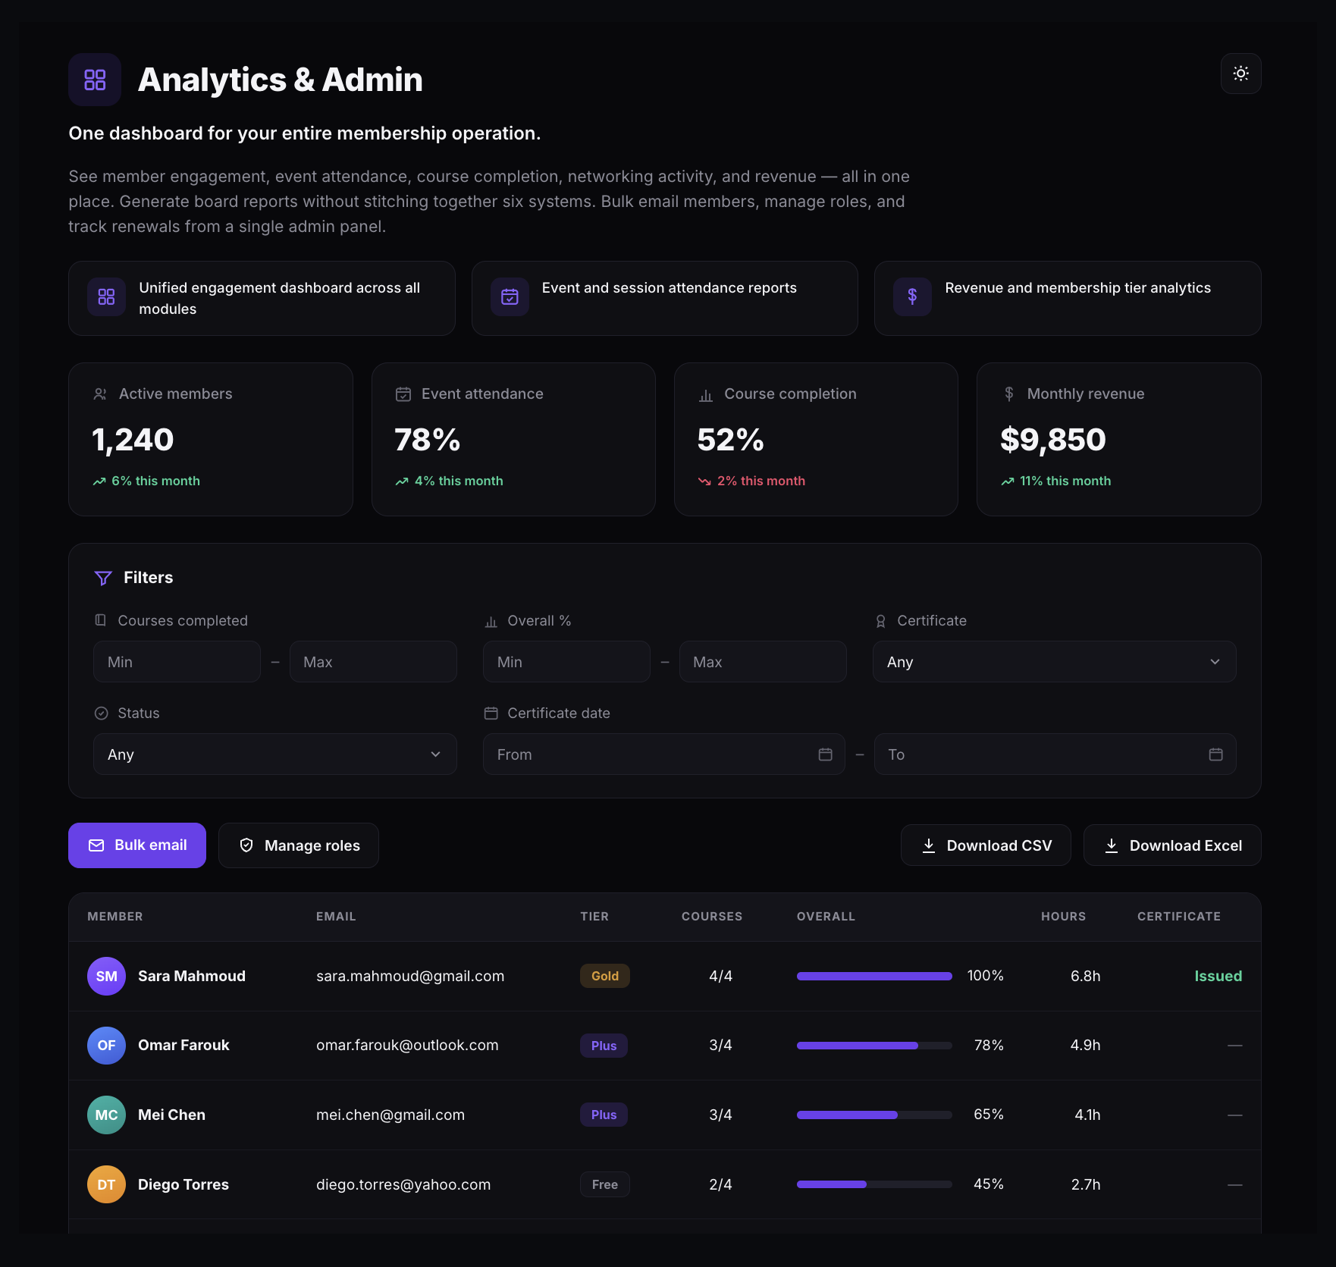Click the upward trend arrow next to 4% this month
This screenshot has width=1336, height=1267.
(x=402, y=481)
